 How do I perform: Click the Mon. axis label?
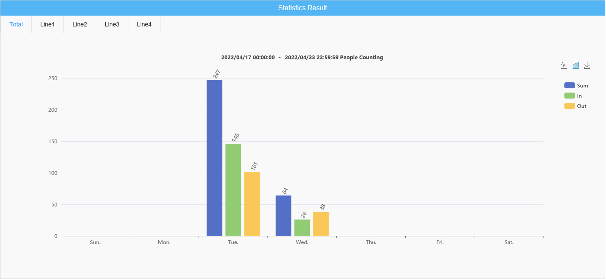pyautogui.click(x=164, y=242)
